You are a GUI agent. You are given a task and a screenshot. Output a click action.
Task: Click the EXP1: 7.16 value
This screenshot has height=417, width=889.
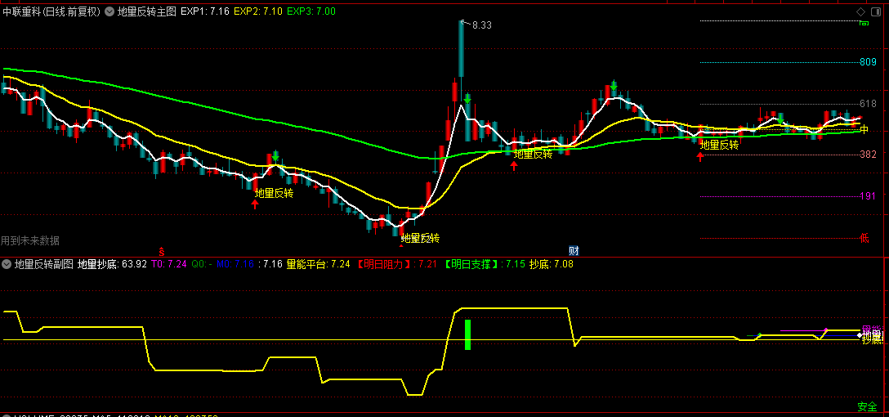[204, 11]
